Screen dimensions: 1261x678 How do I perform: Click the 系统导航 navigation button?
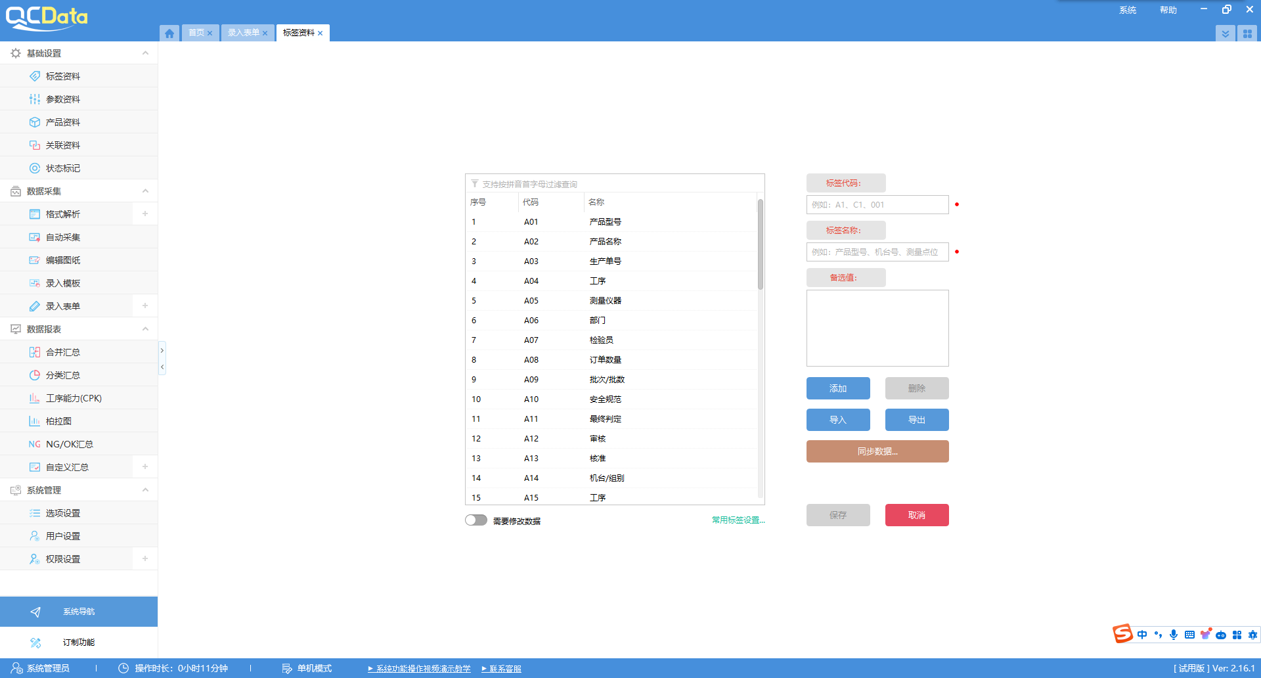pos(79,612)
